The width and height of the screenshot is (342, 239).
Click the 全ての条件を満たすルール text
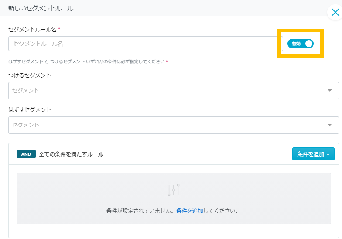pos(71,154)
